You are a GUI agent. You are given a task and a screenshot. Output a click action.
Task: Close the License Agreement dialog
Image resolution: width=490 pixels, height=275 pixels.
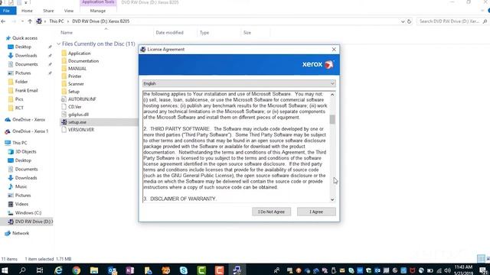click(x=334, y=50)
